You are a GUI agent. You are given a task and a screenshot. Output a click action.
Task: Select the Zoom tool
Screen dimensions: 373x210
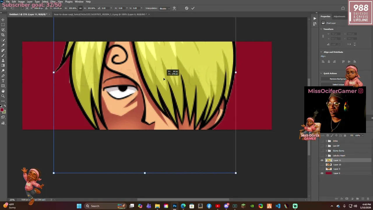(x=3, y=96)
